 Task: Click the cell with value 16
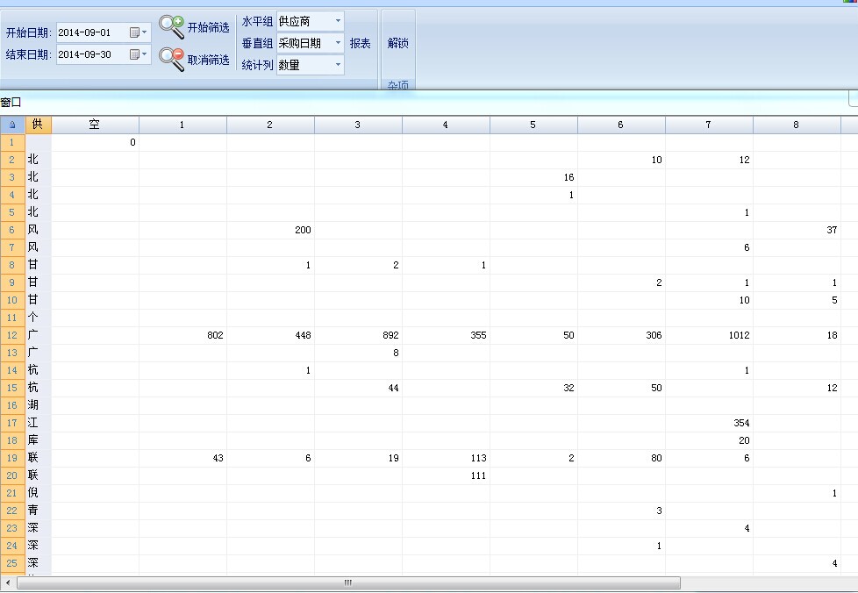point(533,177)
